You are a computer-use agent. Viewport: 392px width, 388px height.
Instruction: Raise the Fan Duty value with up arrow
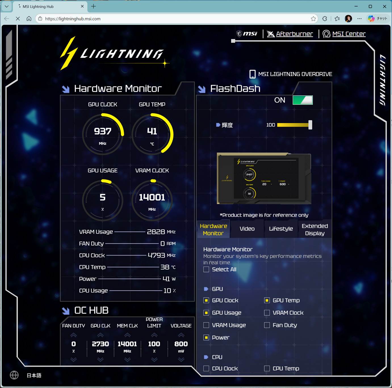coord(73,335)
